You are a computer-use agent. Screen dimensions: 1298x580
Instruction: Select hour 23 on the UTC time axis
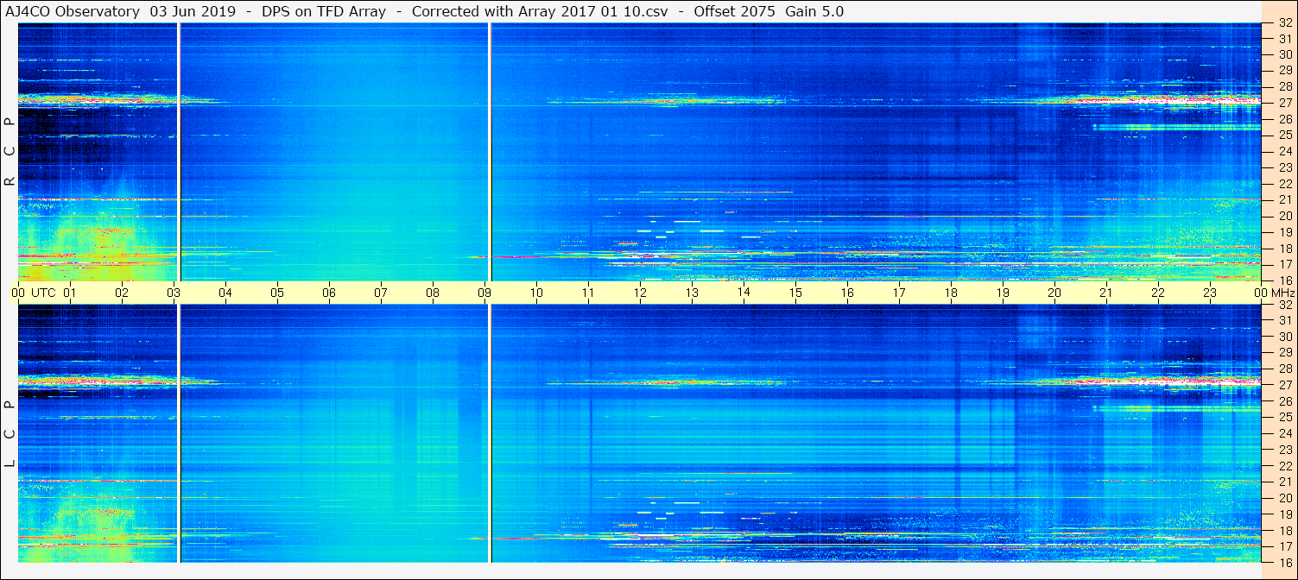1210,293
